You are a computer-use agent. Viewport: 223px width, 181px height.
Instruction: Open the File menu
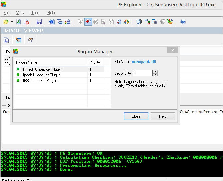[6, 13]
